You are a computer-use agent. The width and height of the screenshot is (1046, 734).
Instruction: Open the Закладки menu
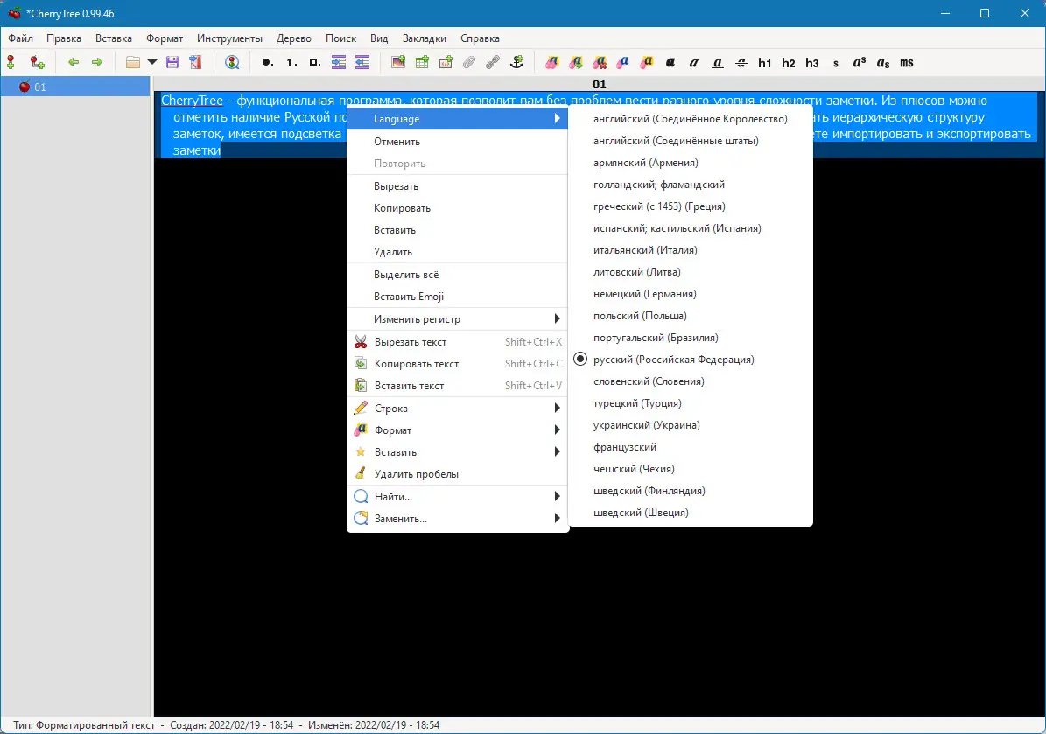tap(425, 38)
